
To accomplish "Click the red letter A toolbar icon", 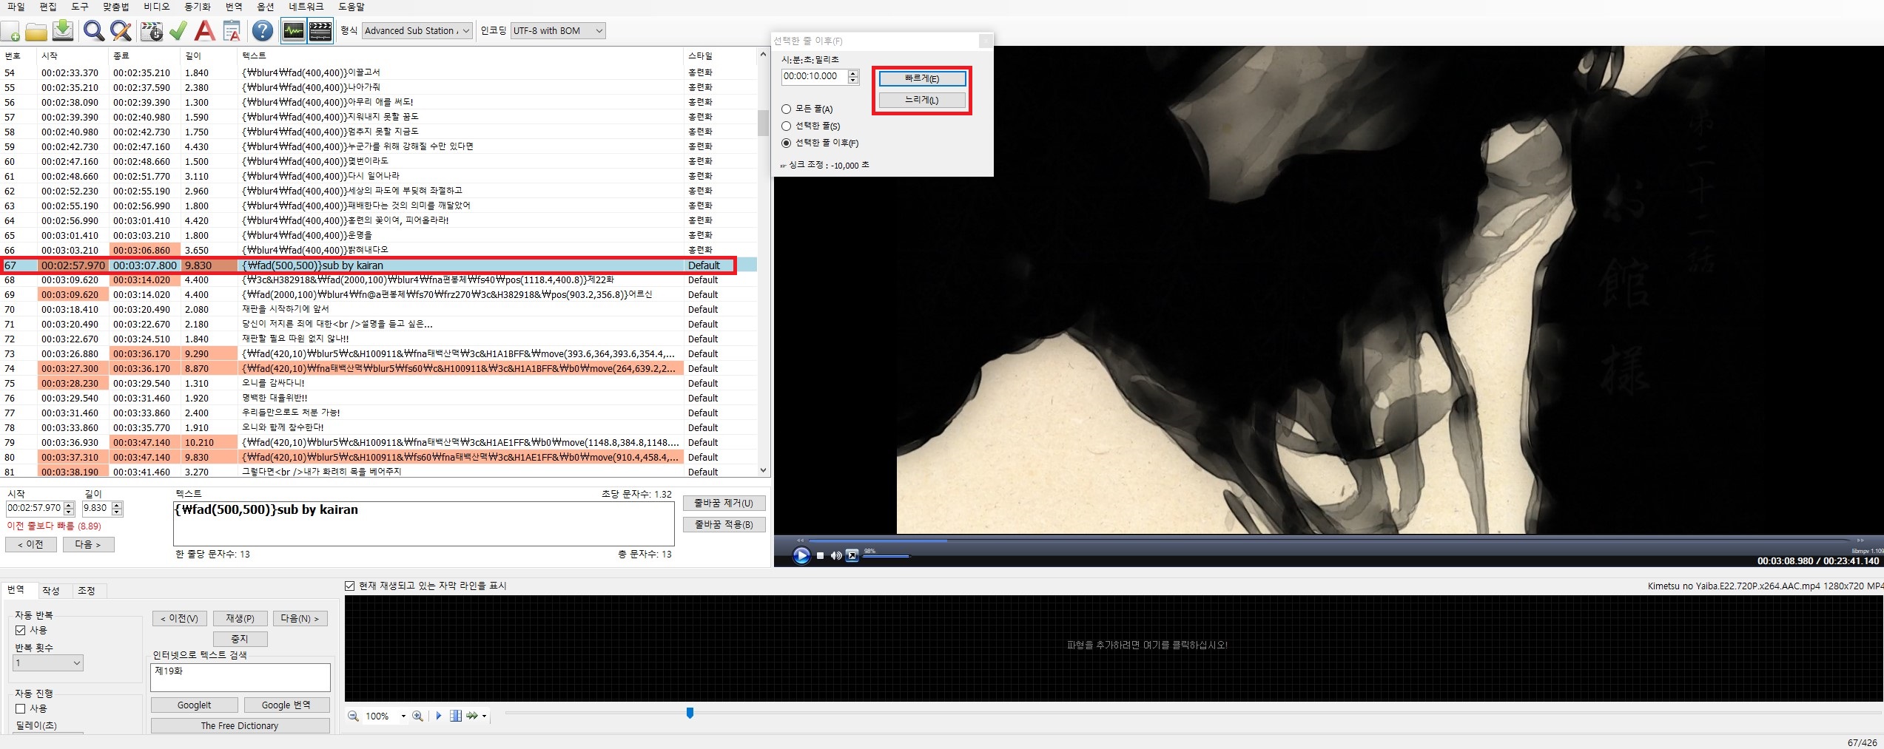I will click(x=204, y=31).
